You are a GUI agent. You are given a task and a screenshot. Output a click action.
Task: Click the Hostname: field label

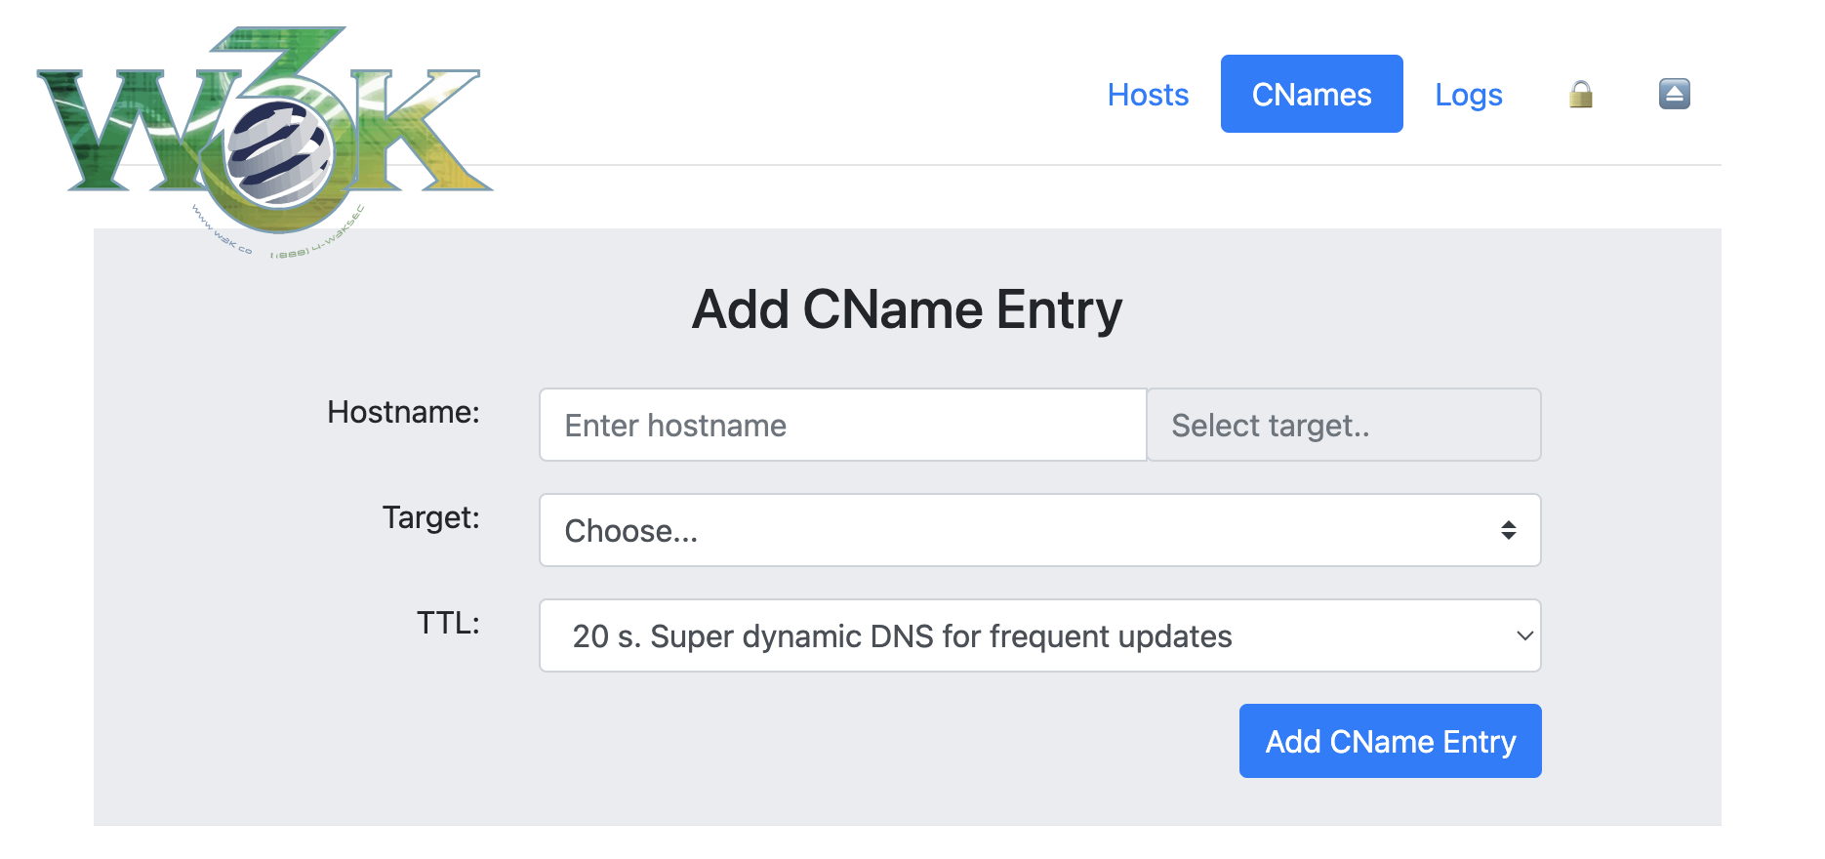403,412
